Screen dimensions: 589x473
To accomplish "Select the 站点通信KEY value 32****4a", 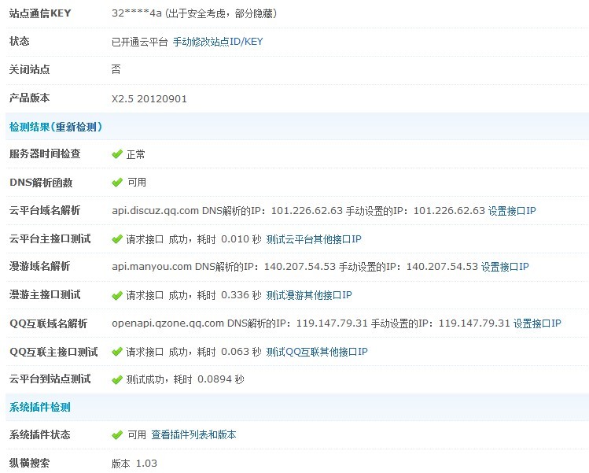I will [137, 13].
